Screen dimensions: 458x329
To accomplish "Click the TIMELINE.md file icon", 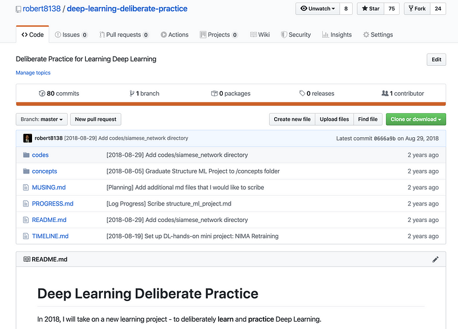I will point(26,236).
